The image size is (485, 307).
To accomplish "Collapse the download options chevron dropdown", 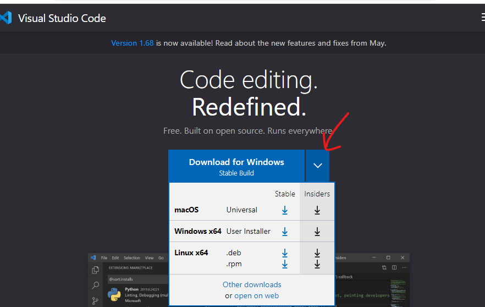I will click(317, 166).
